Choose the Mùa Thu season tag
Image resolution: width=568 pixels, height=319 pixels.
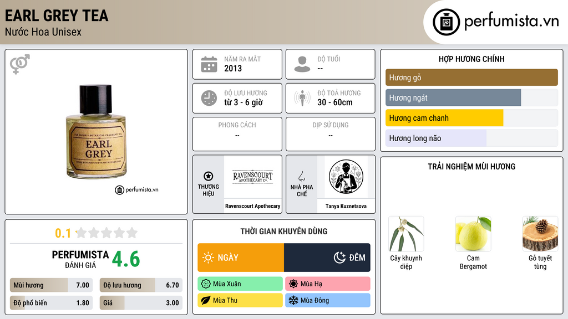click(x=240, y=300)
